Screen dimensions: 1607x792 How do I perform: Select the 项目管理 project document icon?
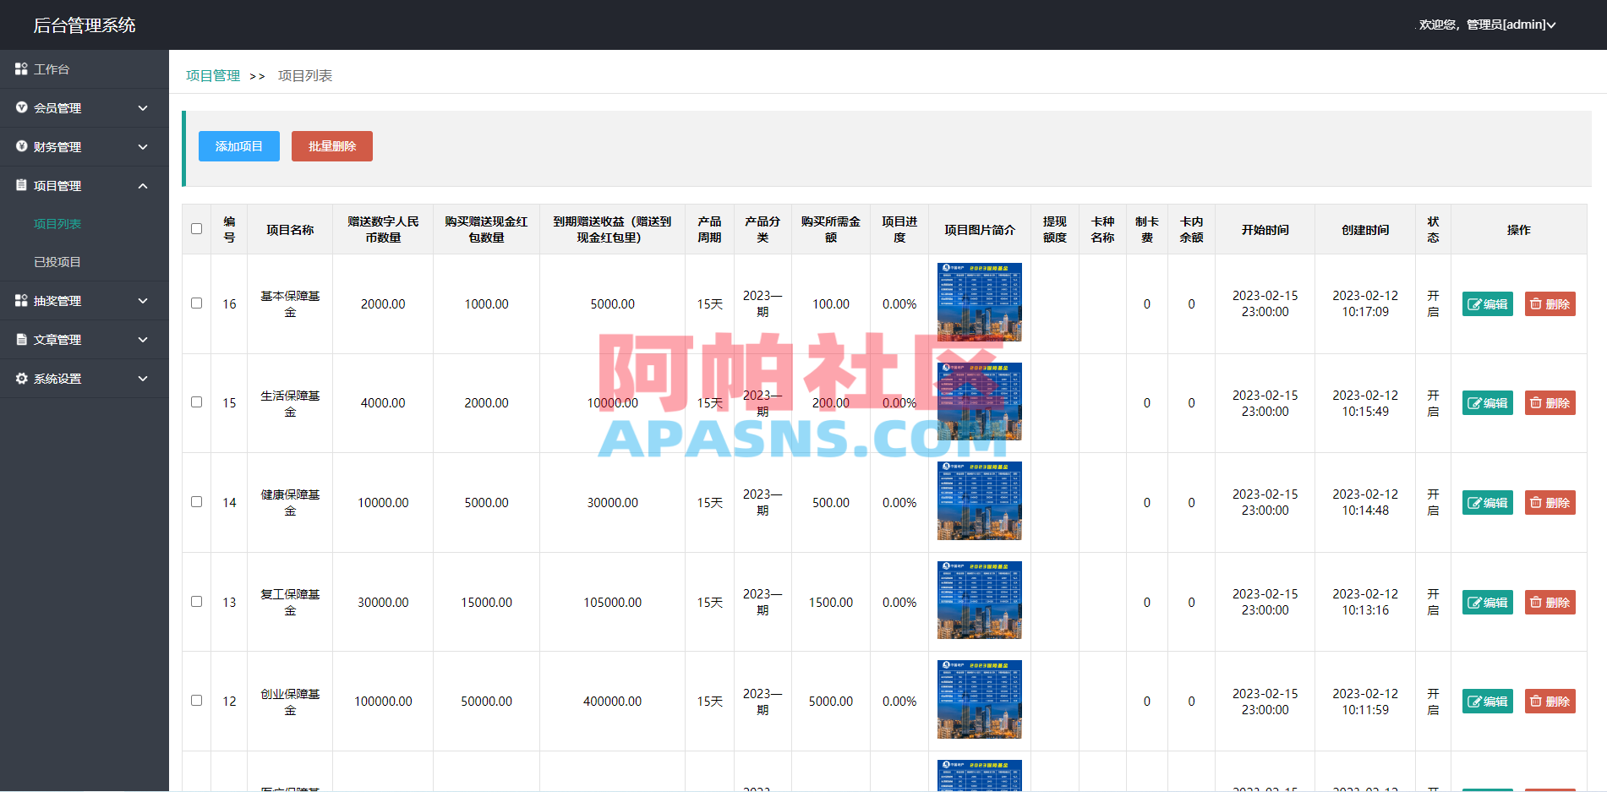click(x=21, y=185)
